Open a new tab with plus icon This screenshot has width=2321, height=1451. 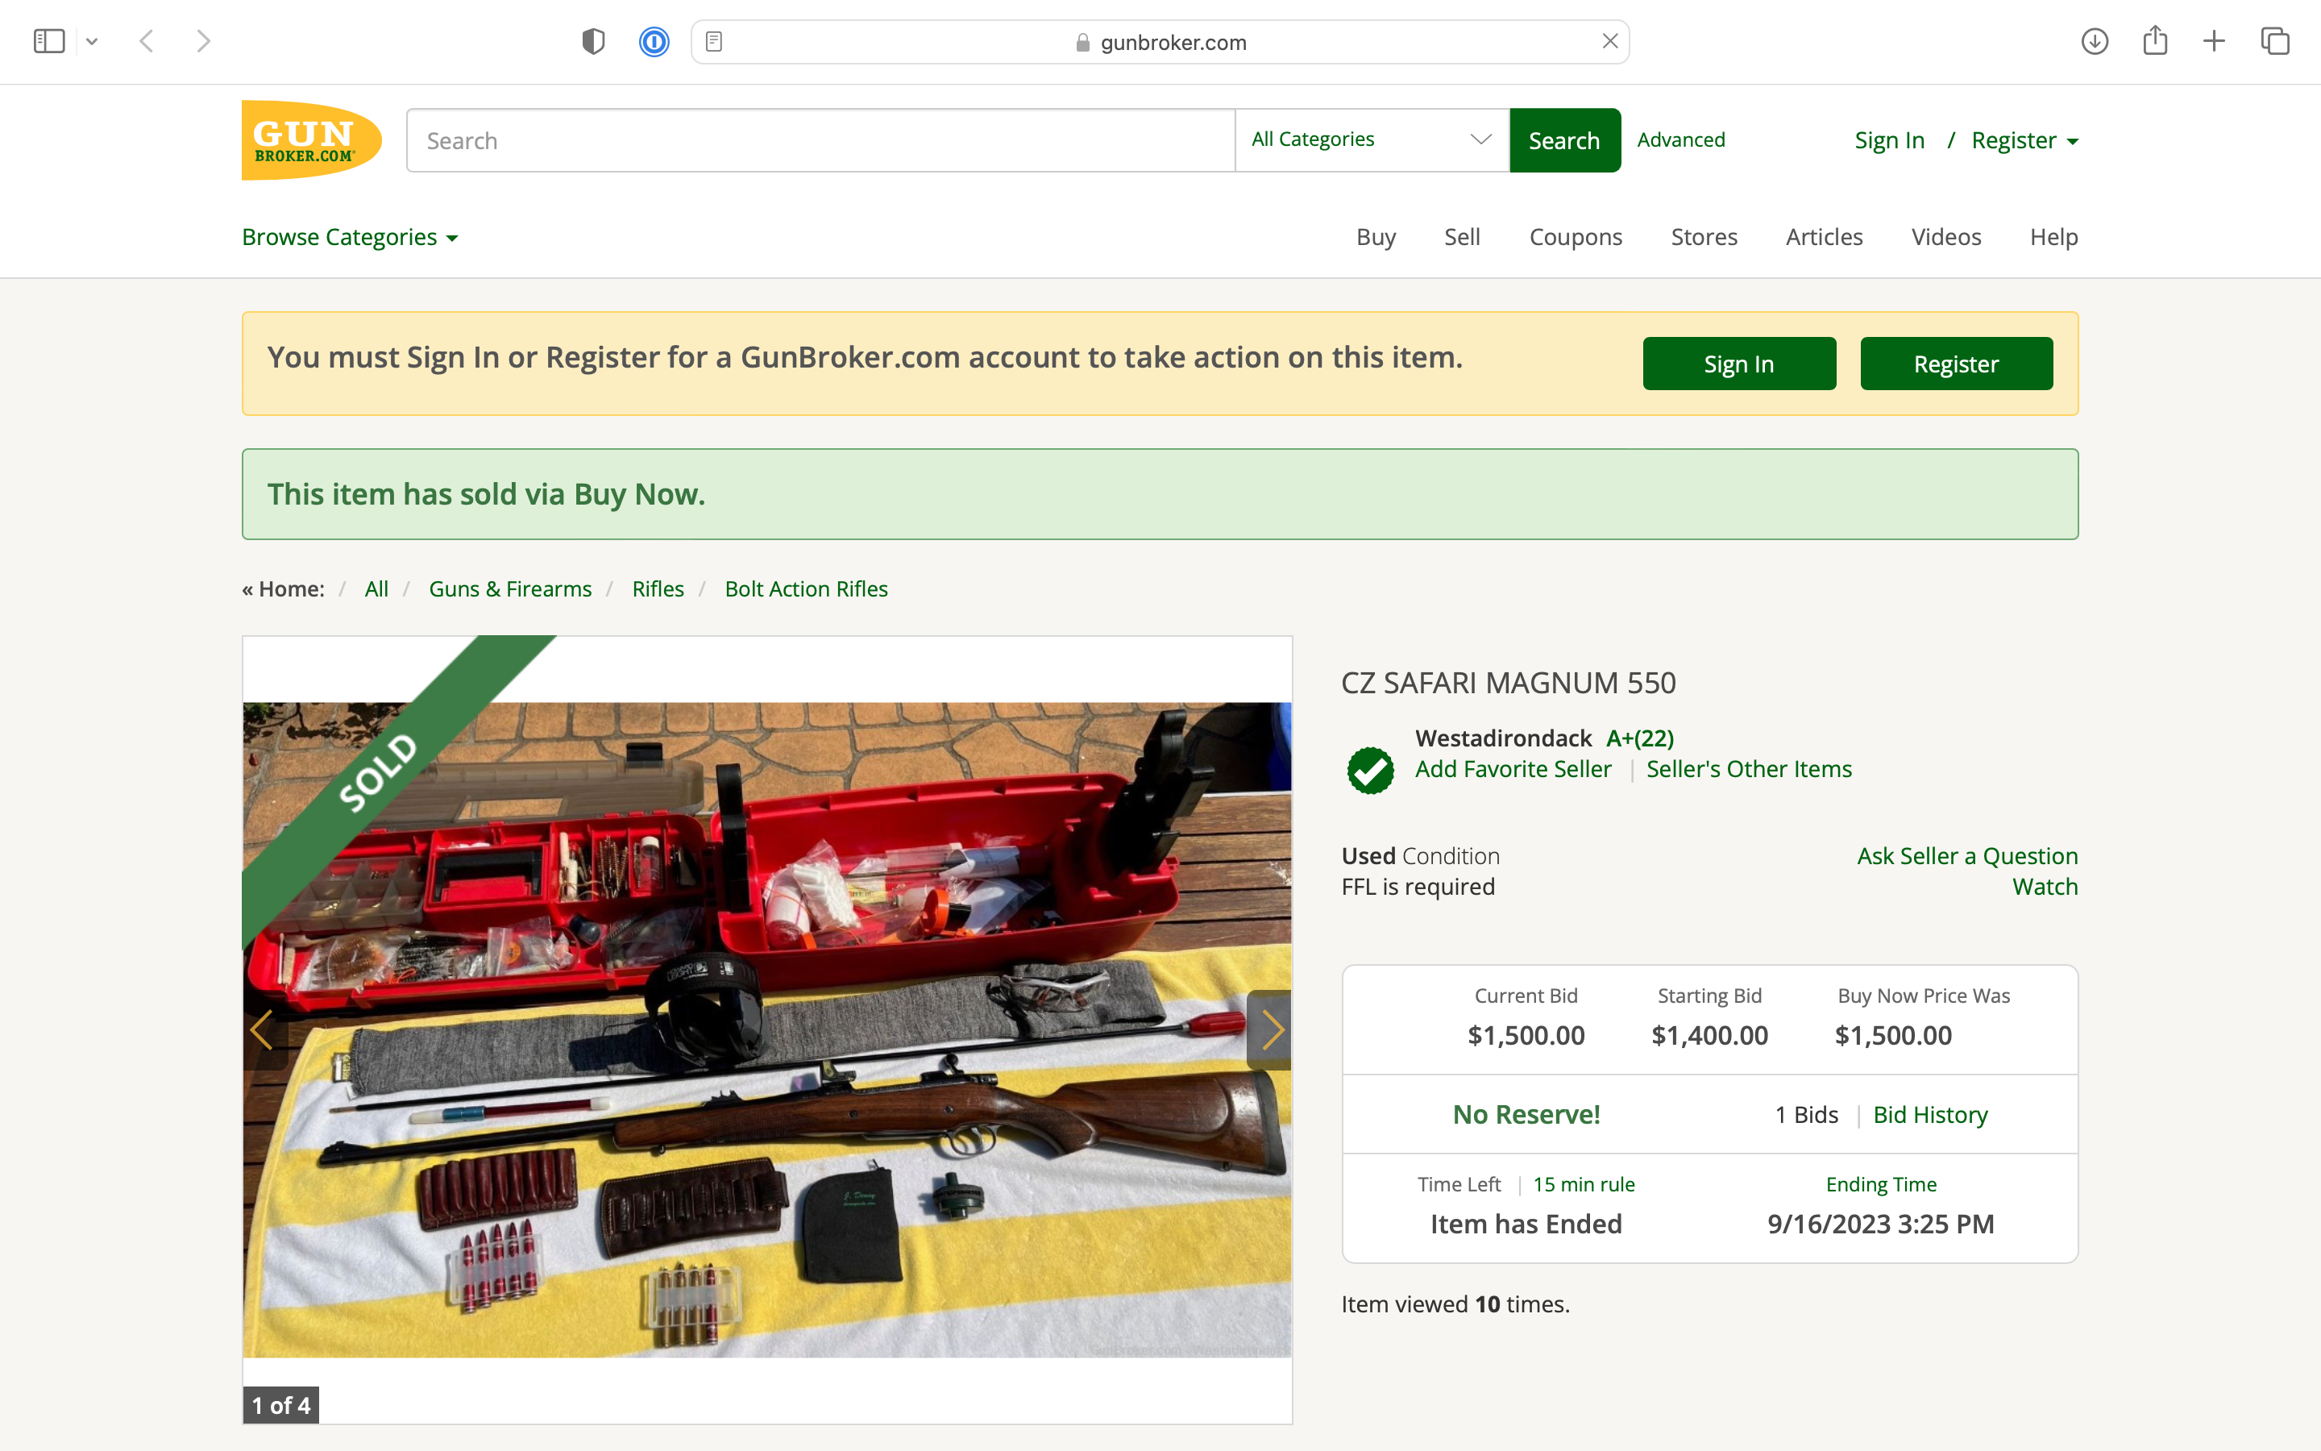click(2214, 41)
